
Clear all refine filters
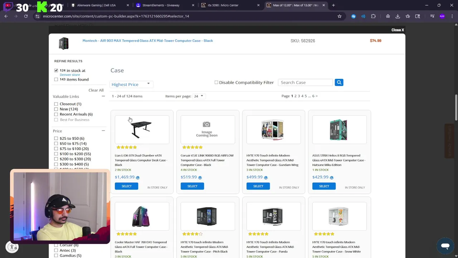pyautogui.click(x=96, y=90)
